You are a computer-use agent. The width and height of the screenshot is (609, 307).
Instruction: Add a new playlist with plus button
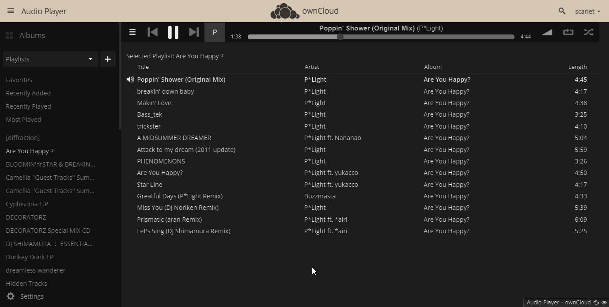(x=108, y=59)
